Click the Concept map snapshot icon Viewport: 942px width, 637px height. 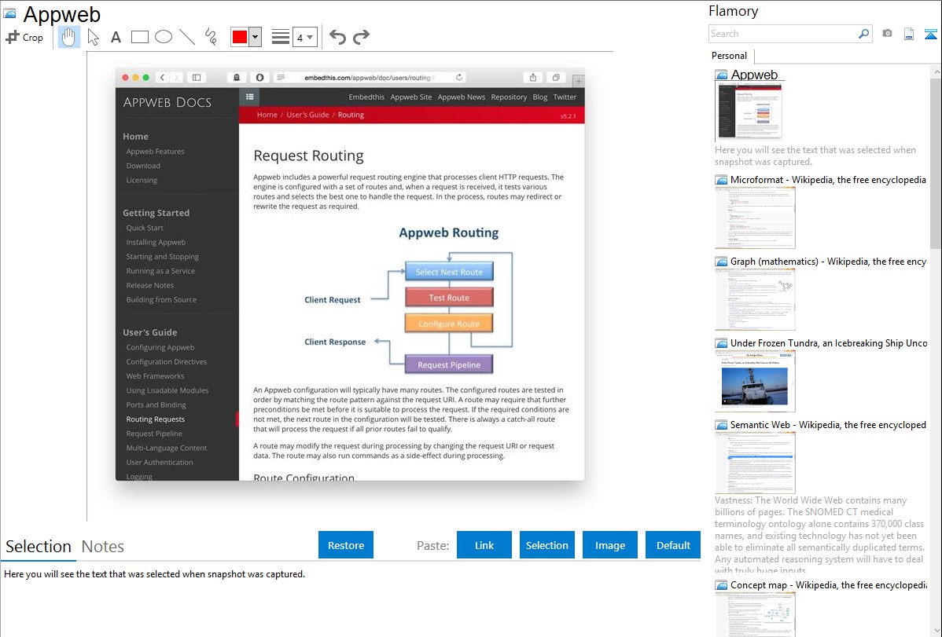(721, 585)
